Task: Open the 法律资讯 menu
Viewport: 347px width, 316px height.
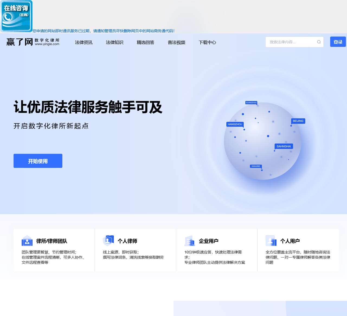Action: pos(83,43)
